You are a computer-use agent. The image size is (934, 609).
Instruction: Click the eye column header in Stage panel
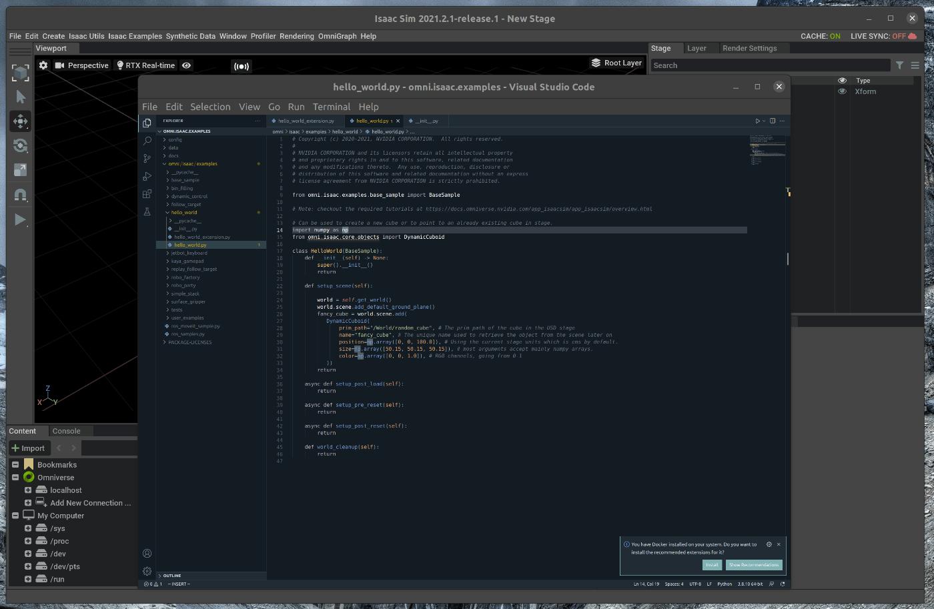coord(842,81)
